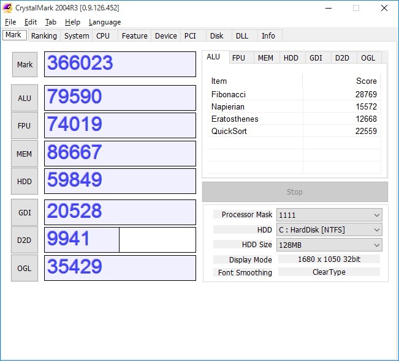
Task: Click the Font Smoothing value ClearType
Action: 329,272
